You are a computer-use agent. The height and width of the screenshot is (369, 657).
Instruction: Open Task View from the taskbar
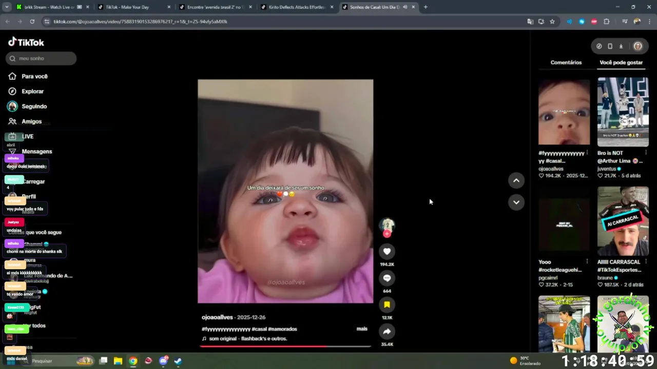click(103, 361)
